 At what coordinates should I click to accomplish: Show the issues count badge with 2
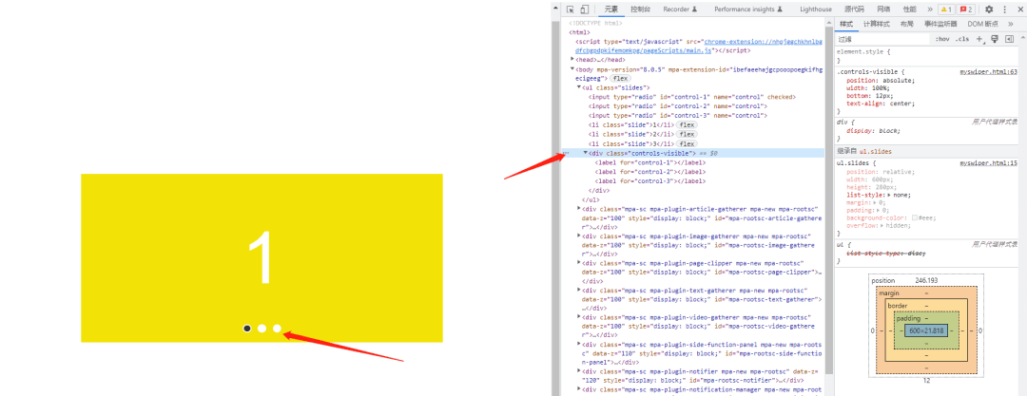(966, 9)
